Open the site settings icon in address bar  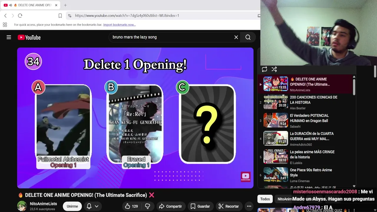click(x=69, y=16)
